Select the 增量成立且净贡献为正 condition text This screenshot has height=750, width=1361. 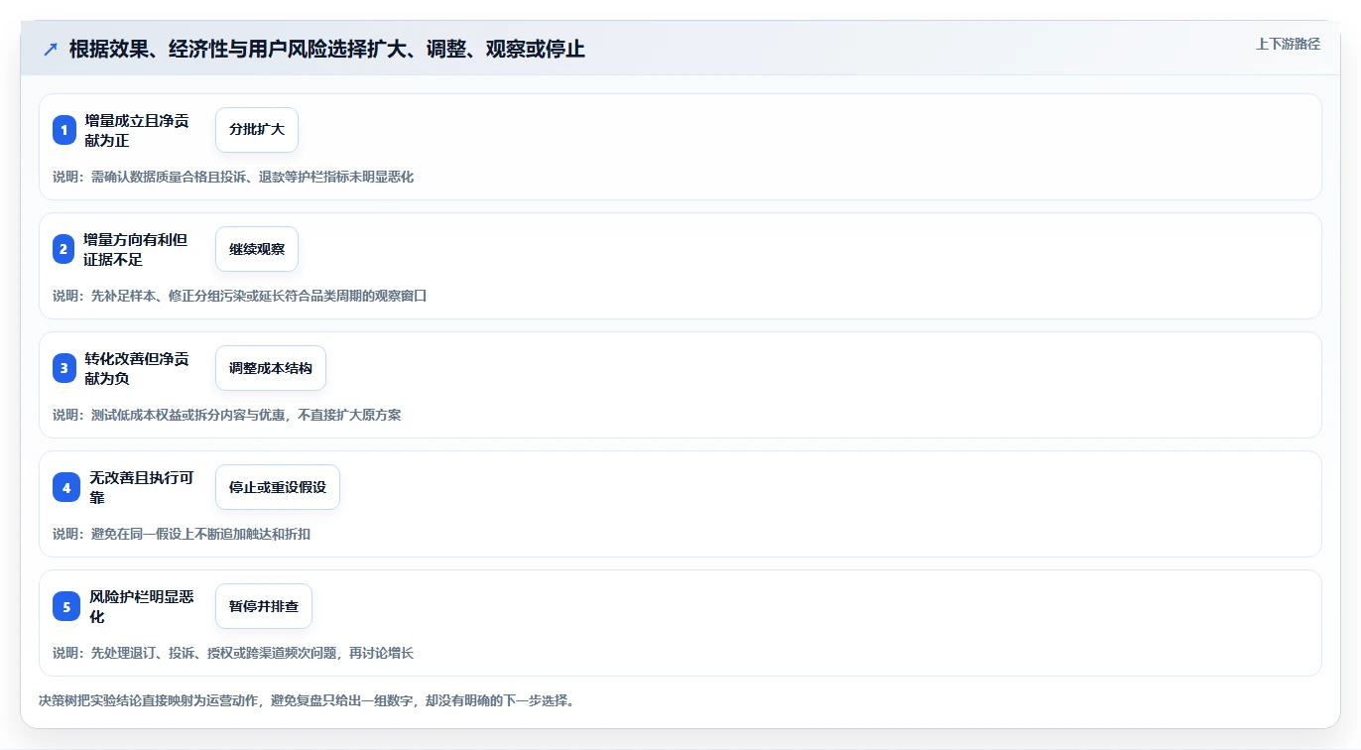click(137, 130)
